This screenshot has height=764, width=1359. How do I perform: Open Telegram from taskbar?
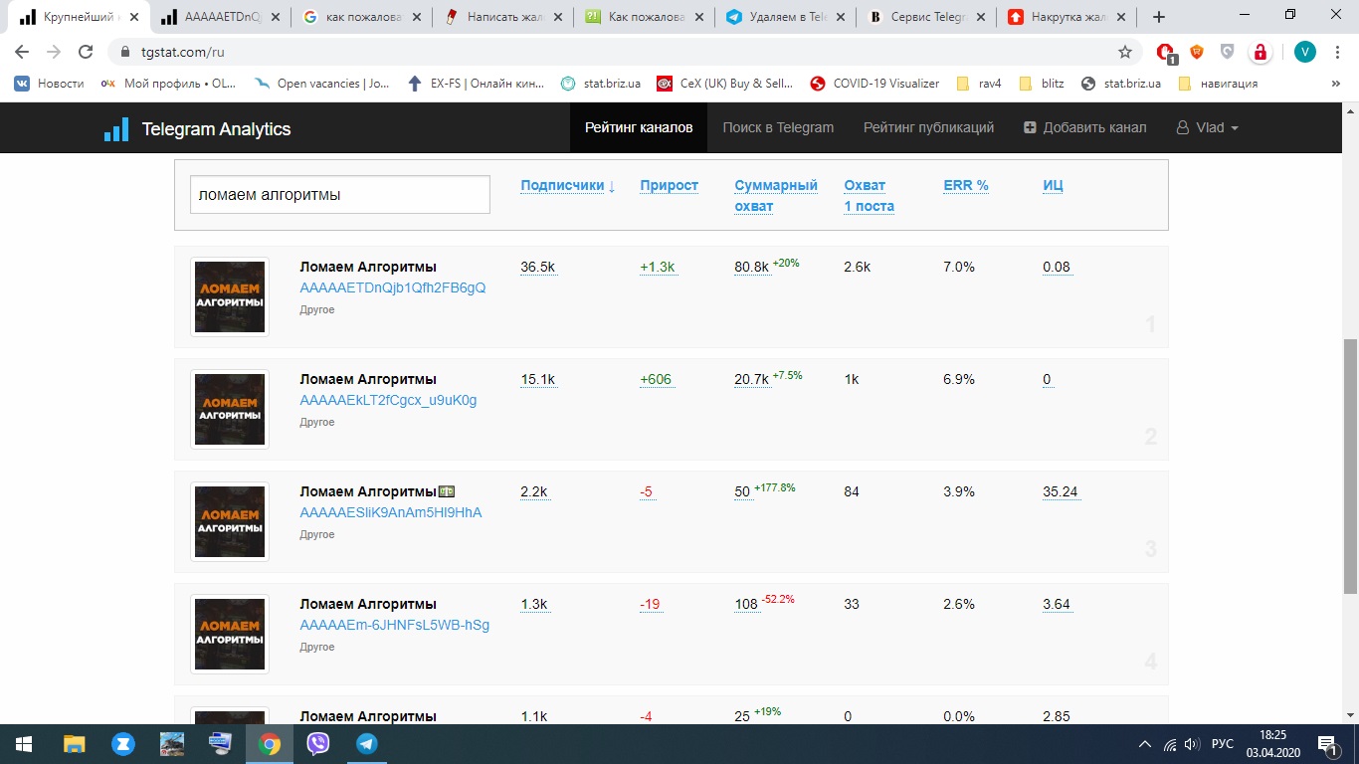pyautogui.click(x=367, y=744)
